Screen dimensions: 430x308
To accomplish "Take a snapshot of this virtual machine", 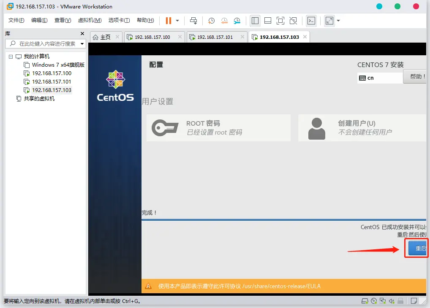I will click(x=211, y=21).
